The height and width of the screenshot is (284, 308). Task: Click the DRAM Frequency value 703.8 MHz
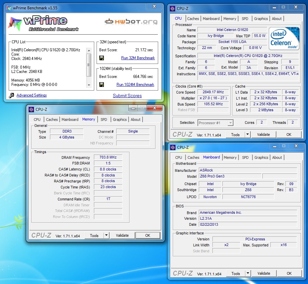click(108, 157)
